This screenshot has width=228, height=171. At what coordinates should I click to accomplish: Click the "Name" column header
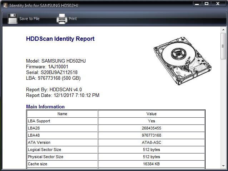coord(62,114)
